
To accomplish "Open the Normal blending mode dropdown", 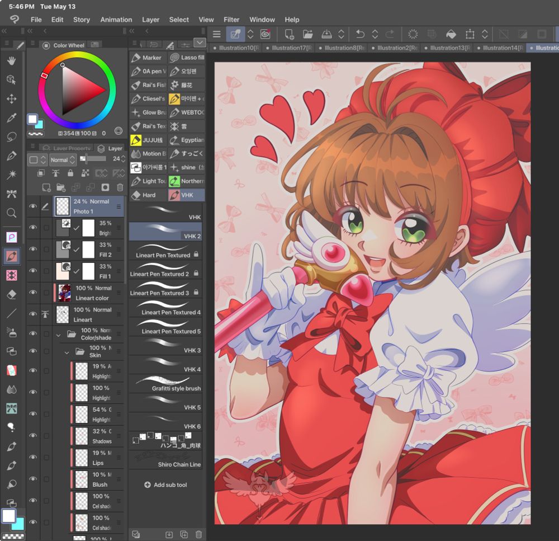I will point(63,160).
